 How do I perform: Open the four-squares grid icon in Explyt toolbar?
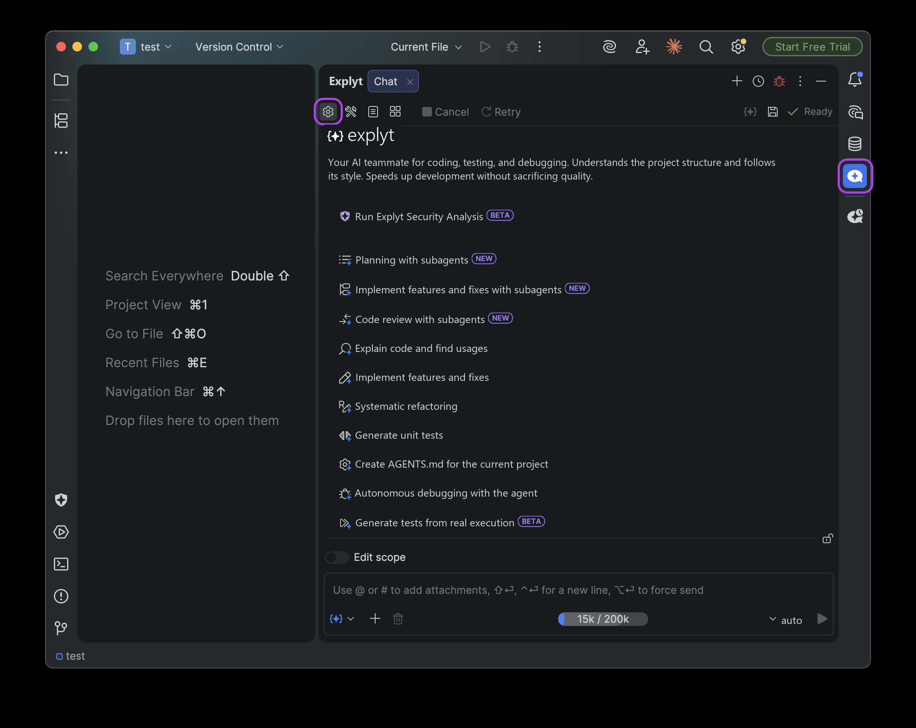click(395, 112)
